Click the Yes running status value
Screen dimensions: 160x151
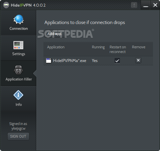(x=95, y=61)
